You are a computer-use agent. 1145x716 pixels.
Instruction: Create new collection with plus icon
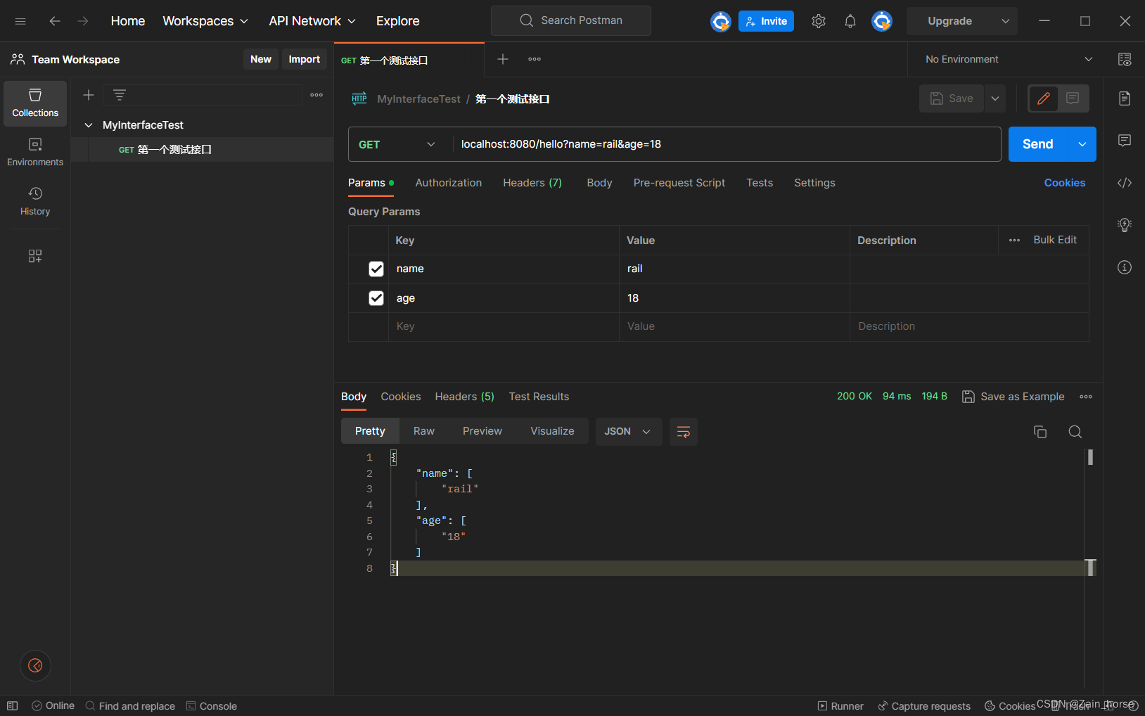tap(89, 95)
